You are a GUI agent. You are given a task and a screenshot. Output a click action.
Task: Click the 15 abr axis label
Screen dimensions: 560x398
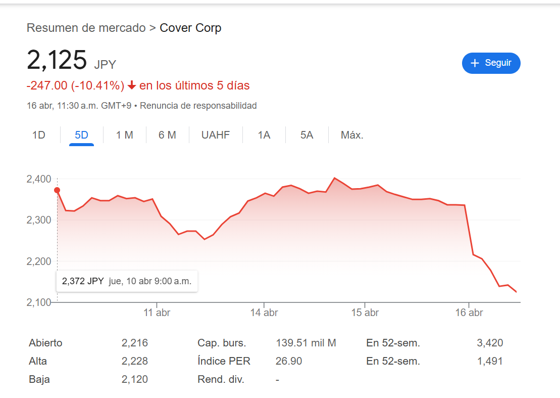[365, 313]
